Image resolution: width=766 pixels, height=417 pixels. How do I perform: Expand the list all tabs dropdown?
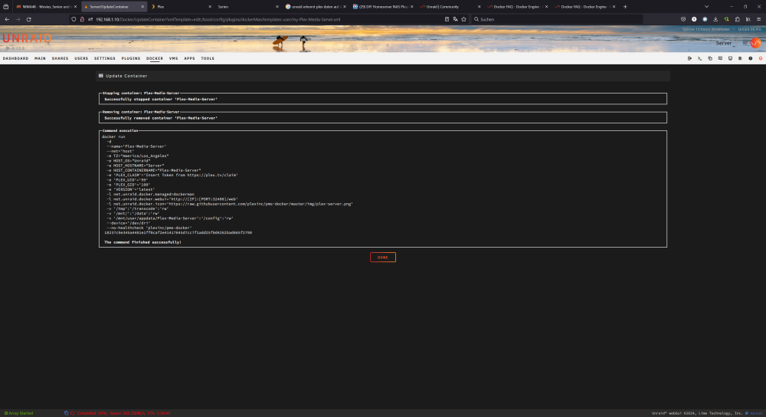(x=706, y=7)
